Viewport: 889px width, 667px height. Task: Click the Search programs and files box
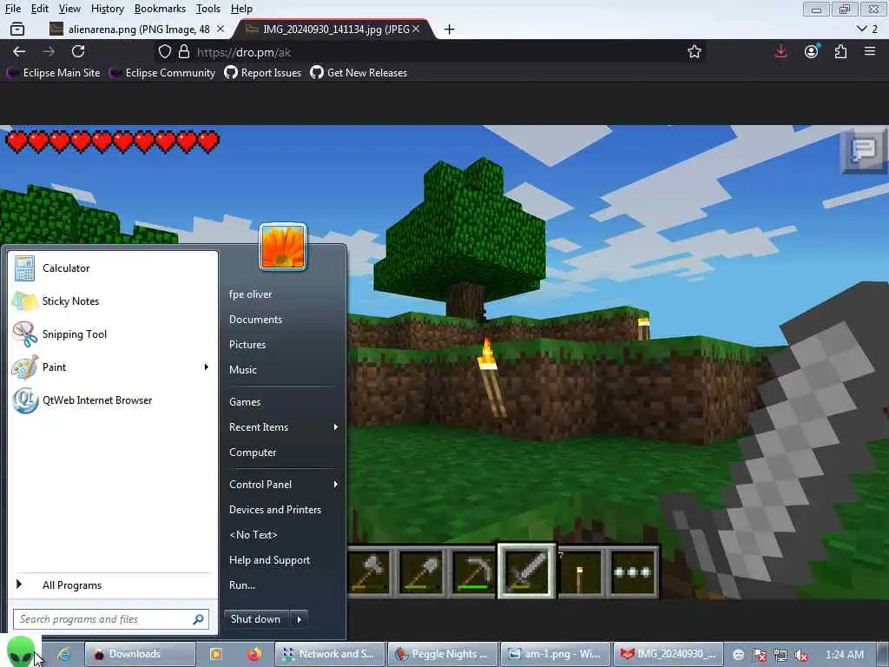pos(111,619)
